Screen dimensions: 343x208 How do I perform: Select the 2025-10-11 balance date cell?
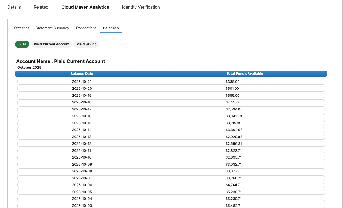[x=82, y=151]
